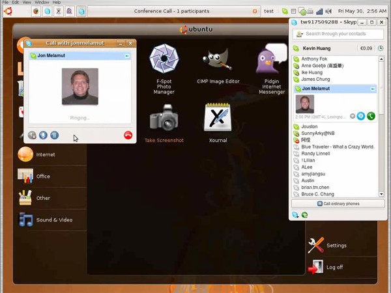Click Jon Melamut avatar in contact list
391x293 pixels.
[x=305, y=104]
